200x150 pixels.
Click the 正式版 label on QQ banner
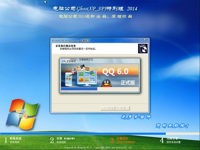pyautogui.click(x=128, y=82)
